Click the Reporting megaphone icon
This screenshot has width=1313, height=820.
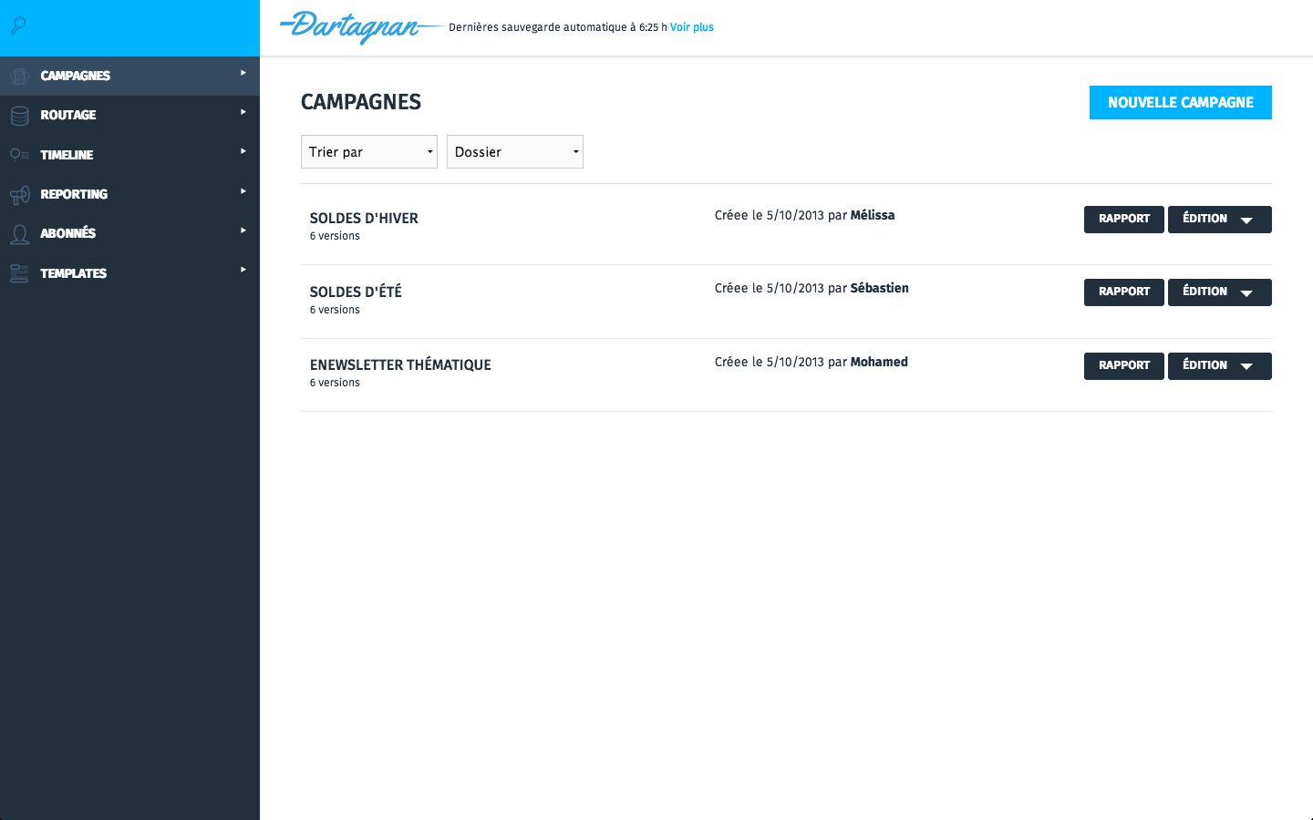[x=19, y=195]
